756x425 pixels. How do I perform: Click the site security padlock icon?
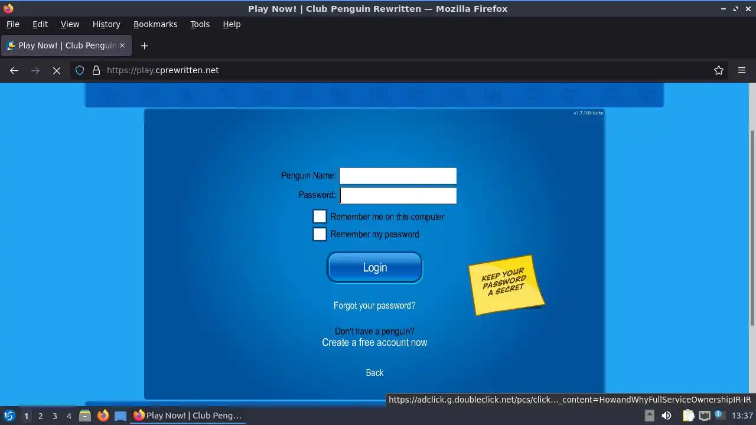pos(96,70)
